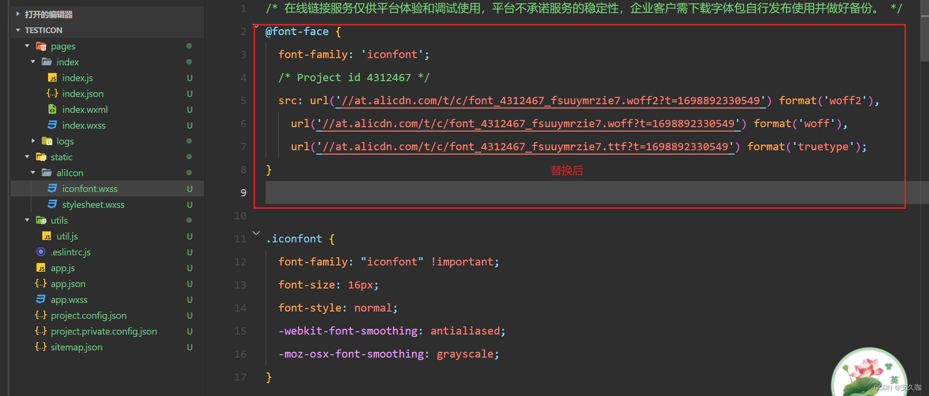
Task: Click the project.config.json file icon
Action: point(41,315)
